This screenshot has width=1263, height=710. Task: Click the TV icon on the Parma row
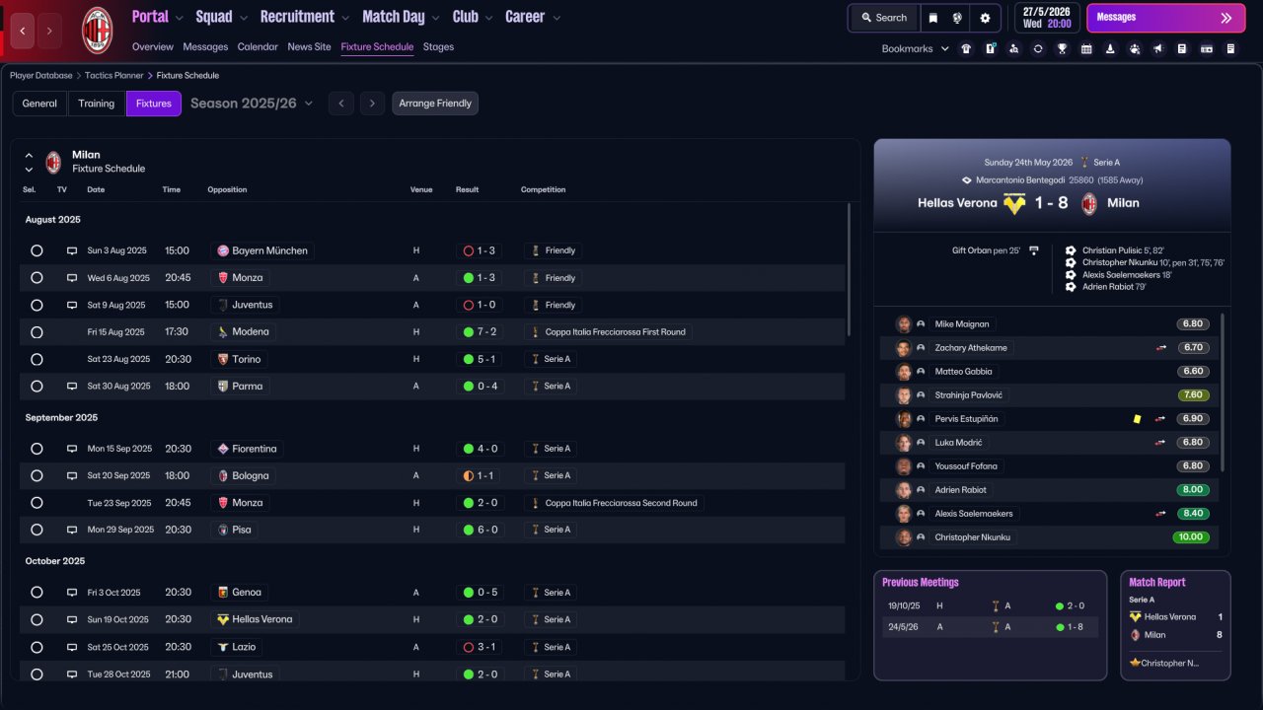[x=72, y=387]
